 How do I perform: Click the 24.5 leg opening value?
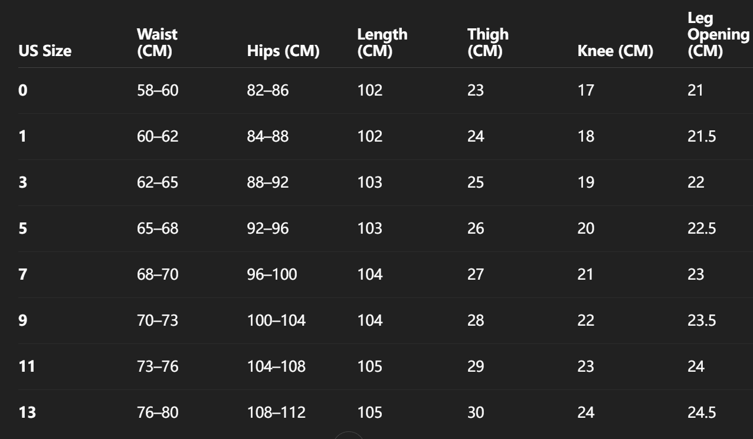[702, 413]
